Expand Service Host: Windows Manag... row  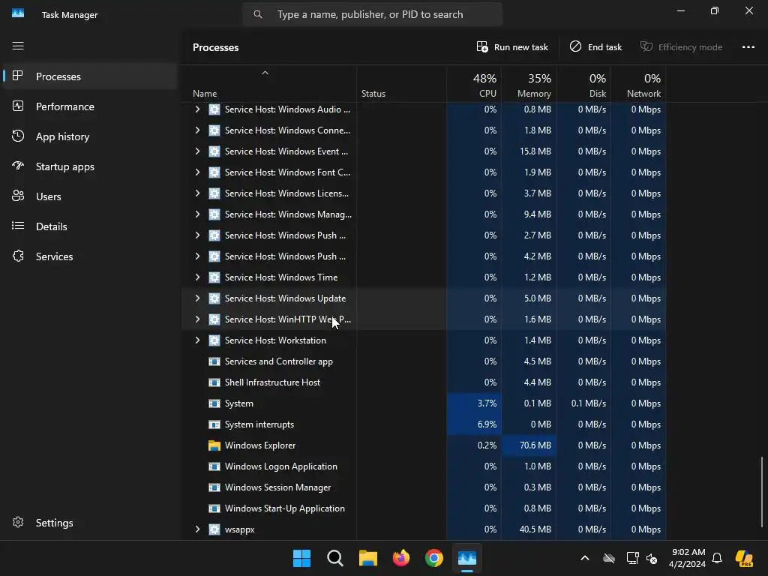point(197,214)
